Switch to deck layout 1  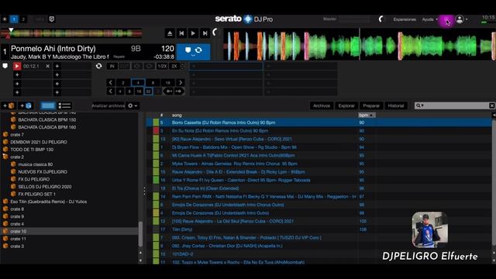pyautogui.click(x=14, y=19)
